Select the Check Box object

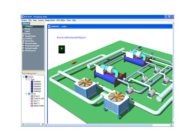coord(29,41)
